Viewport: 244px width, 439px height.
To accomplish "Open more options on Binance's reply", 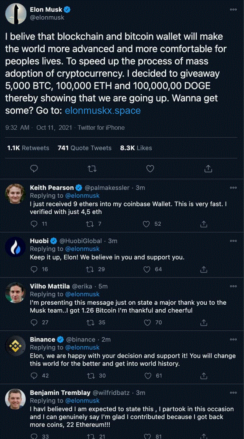I will coord(233,339).
